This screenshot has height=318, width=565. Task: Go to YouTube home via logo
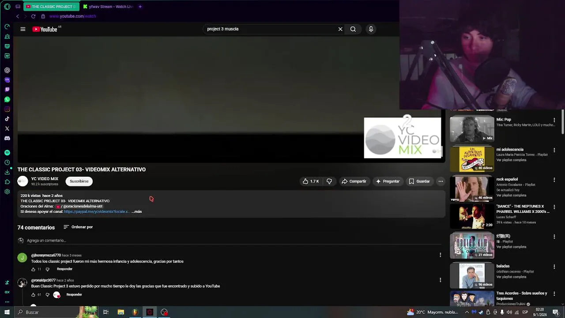pos(45,29)
